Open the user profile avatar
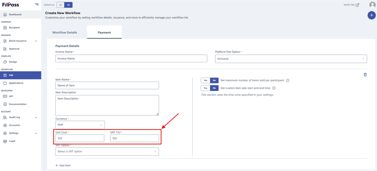 [x=372, y=5]
